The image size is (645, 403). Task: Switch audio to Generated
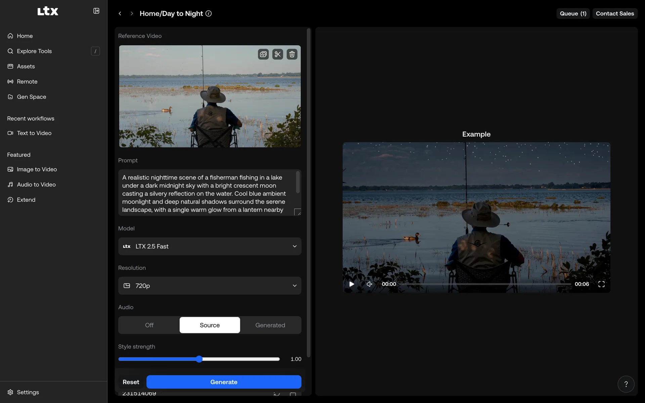click(x=270, y=325)
